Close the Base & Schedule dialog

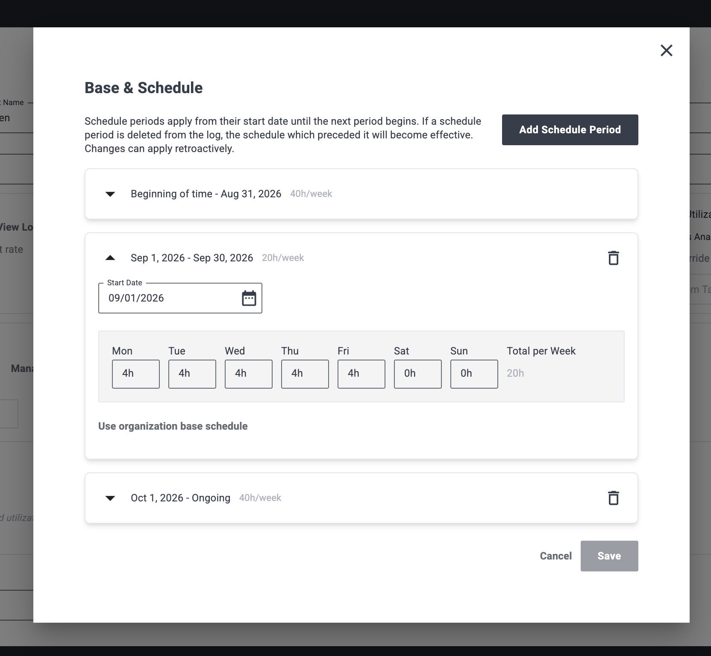pos(666,50)
